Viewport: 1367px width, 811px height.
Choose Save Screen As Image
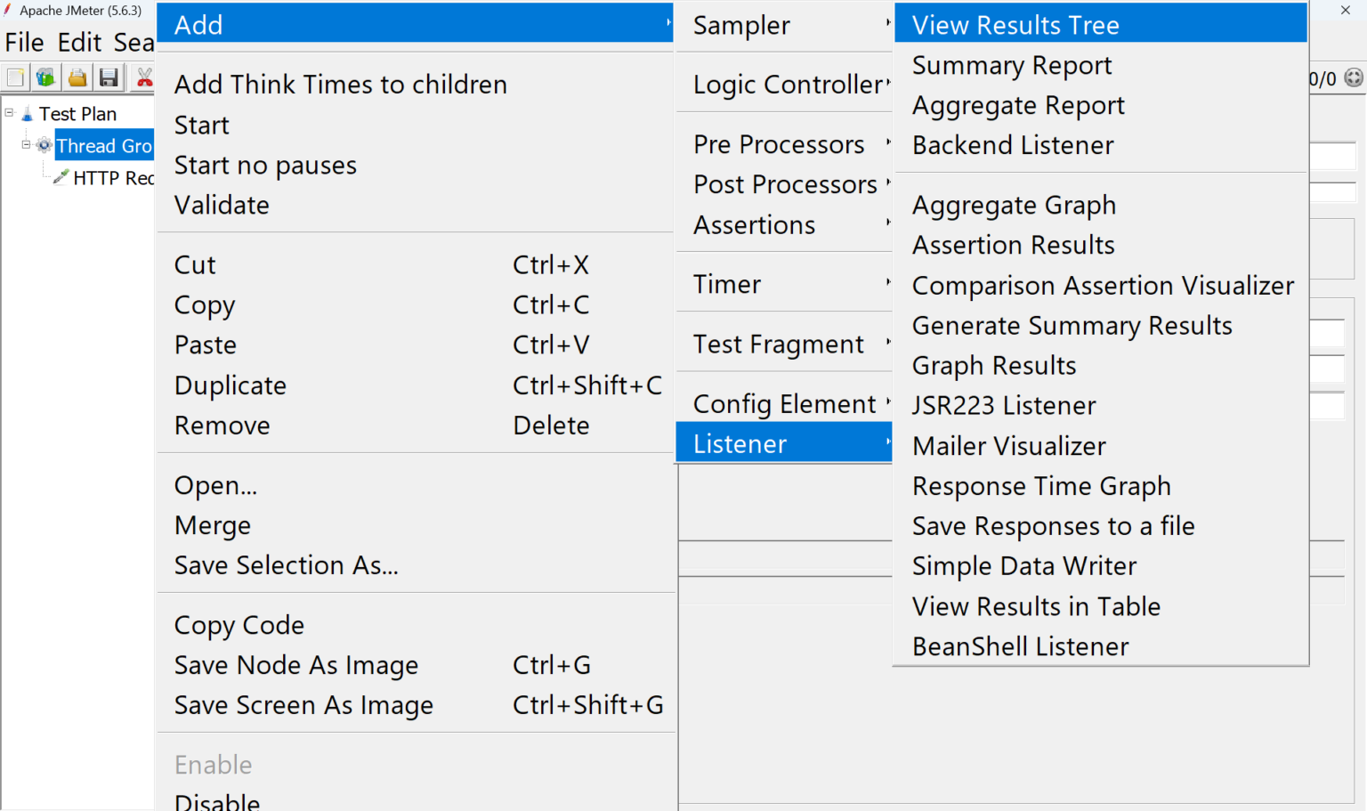(303, 704)
